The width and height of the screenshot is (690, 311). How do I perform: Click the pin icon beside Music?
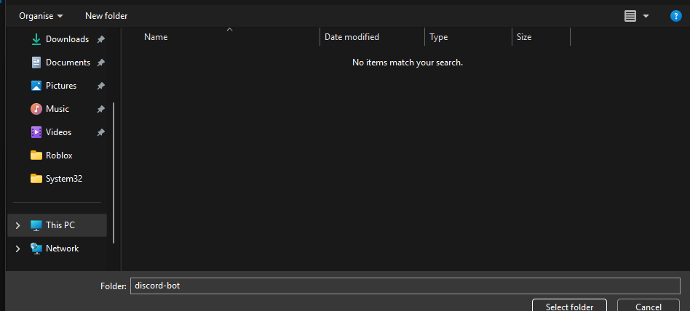(100, 110)
